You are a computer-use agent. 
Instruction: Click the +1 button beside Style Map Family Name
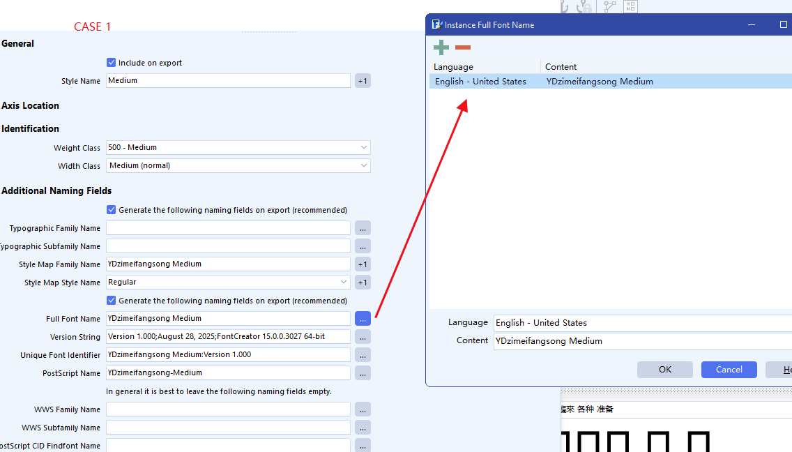click(363, 264)
